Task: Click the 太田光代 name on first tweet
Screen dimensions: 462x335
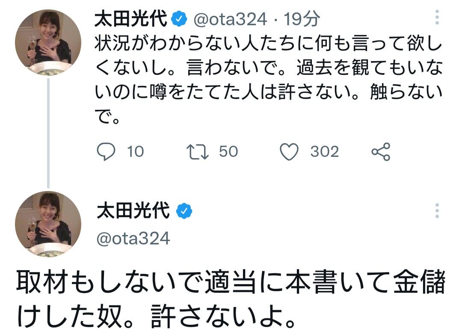Action: 132,19
